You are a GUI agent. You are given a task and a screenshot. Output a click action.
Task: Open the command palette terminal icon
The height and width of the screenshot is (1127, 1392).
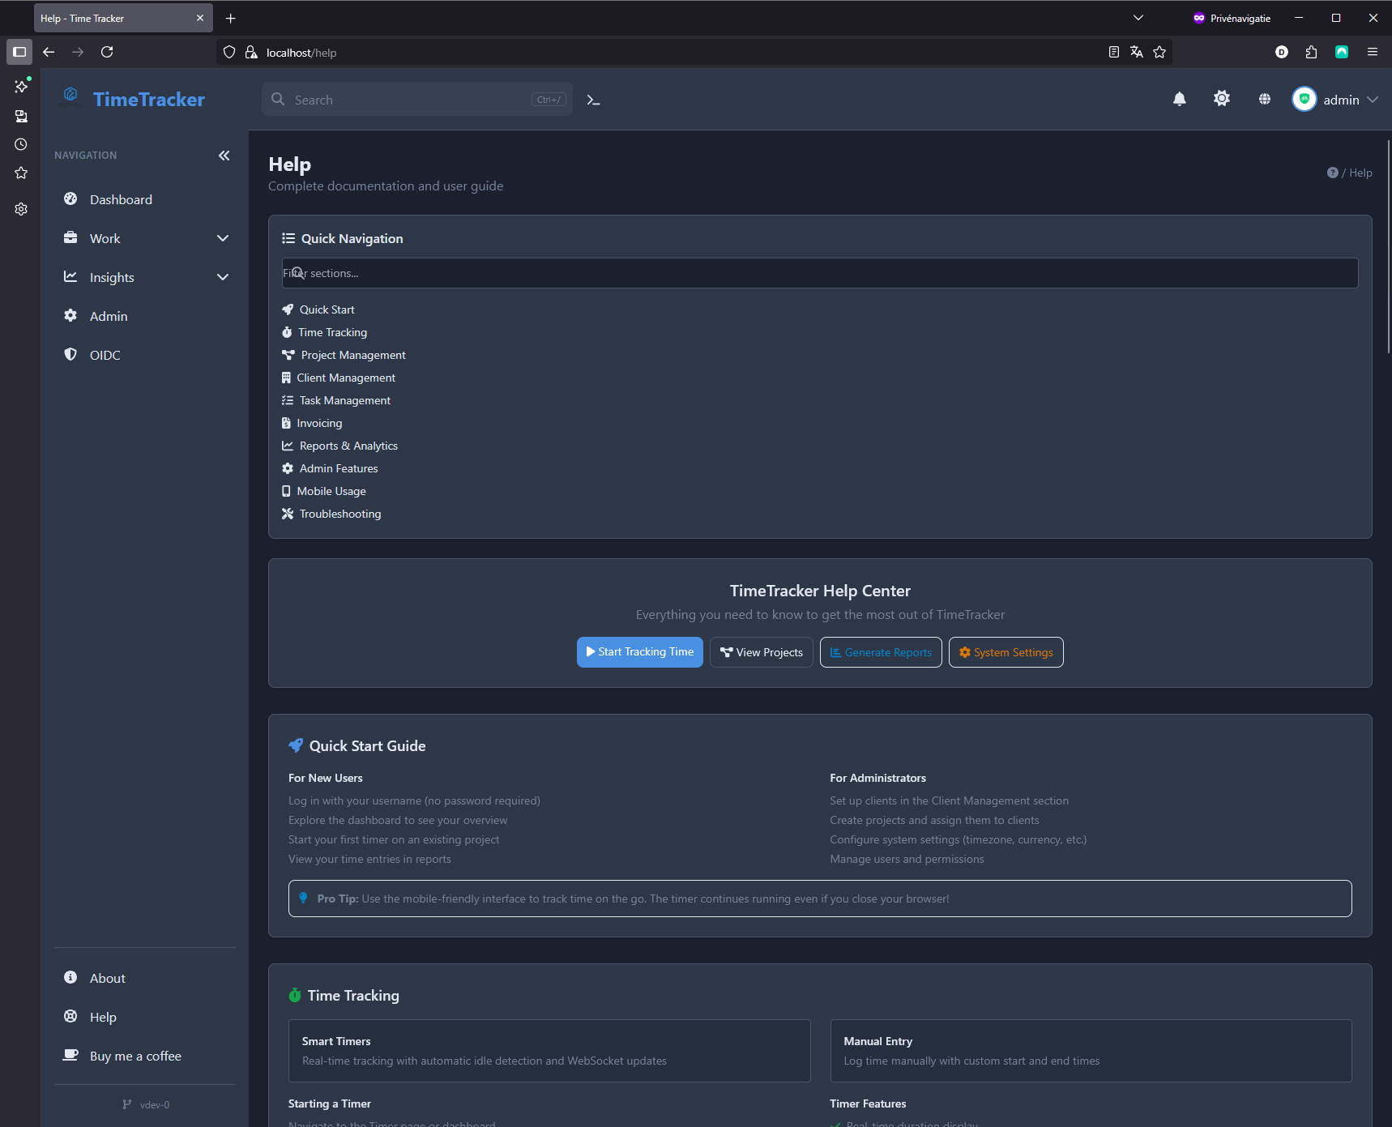[593, 100]
